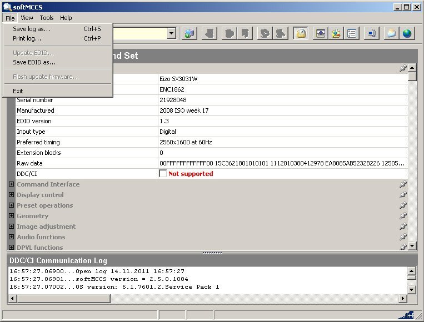Click the status bar resize grip
The height and width of the screenshot is (322, 424).
[418, 315]
